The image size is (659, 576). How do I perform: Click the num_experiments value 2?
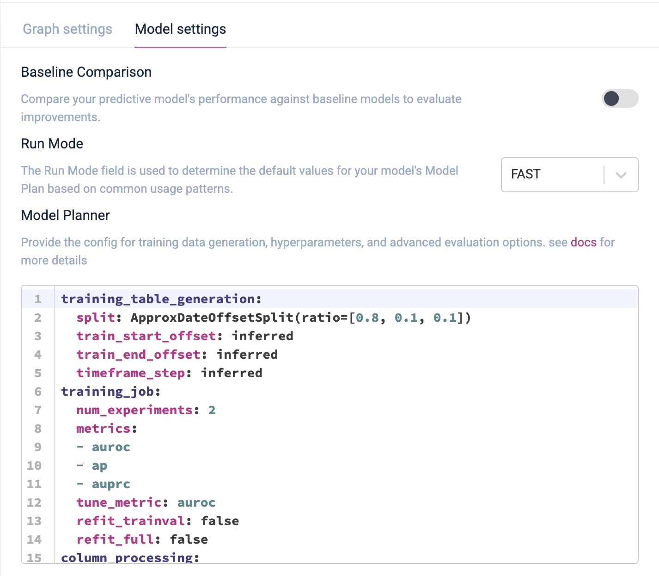coord(212,410)
